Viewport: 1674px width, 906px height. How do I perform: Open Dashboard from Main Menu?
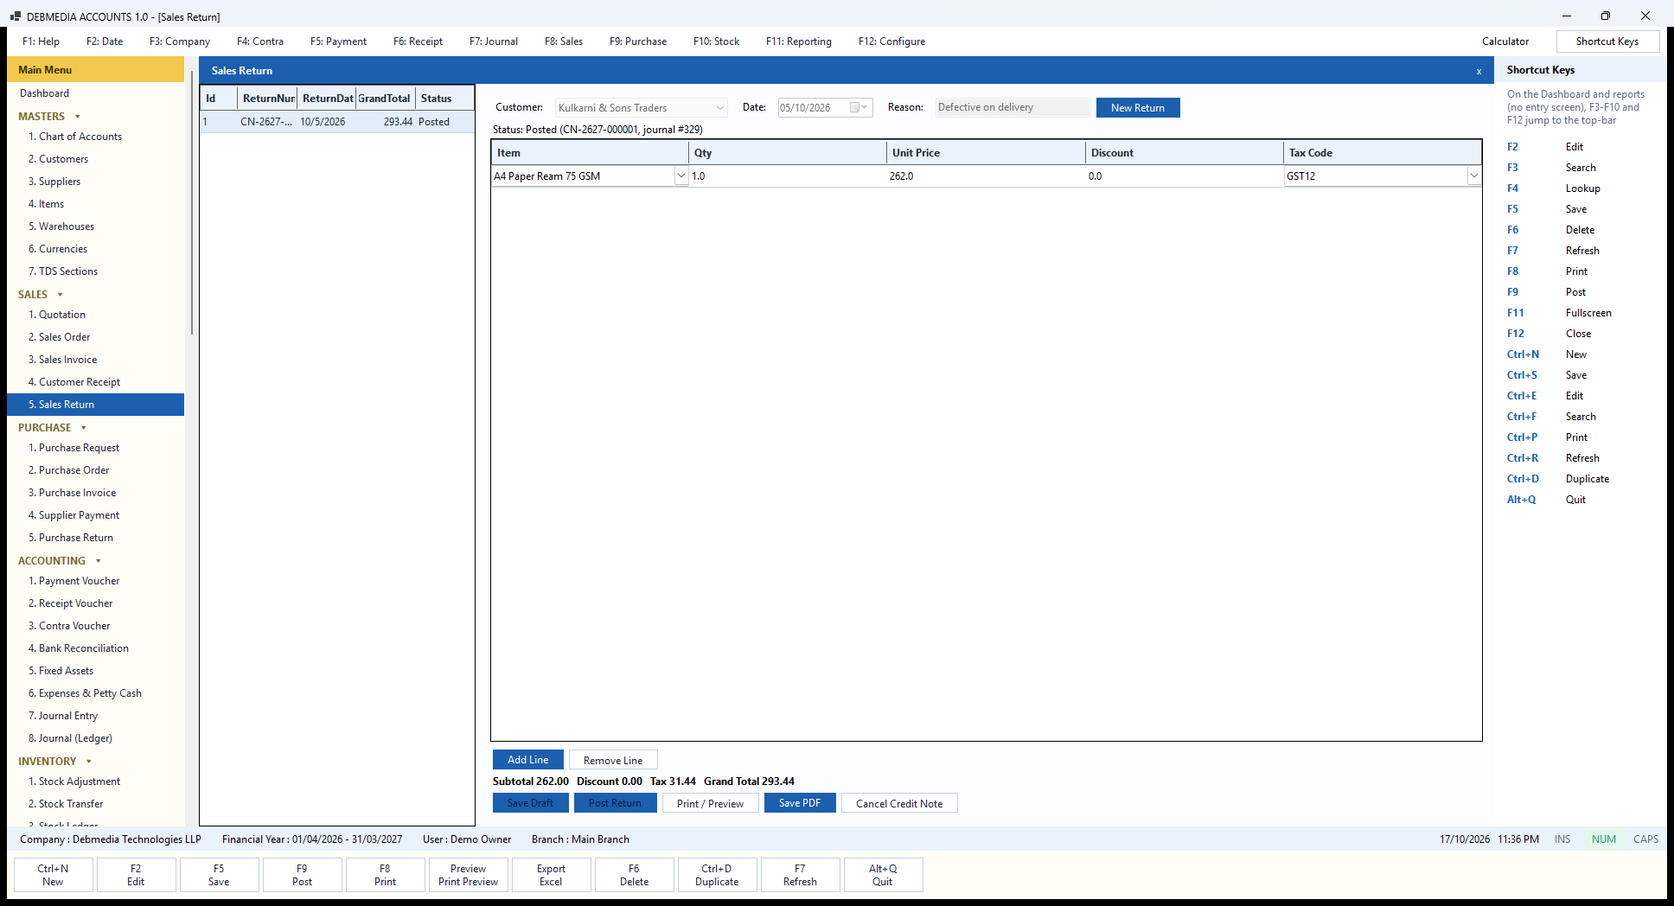click(44, 93)
